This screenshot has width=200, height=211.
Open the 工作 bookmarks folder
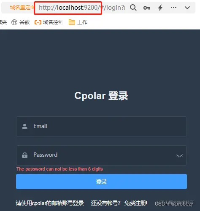pos(82,22)
